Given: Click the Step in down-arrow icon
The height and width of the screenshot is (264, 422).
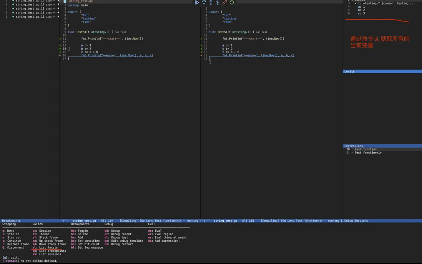Looking at the screenshot, I should pos(218,3).
